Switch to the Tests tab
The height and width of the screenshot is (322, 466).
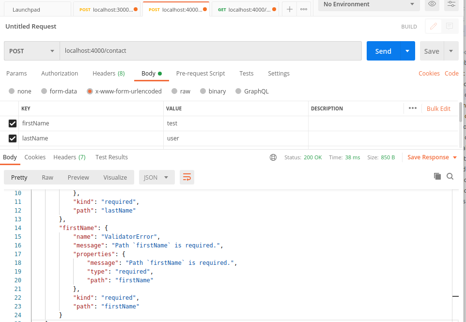(x=246, y=73)
